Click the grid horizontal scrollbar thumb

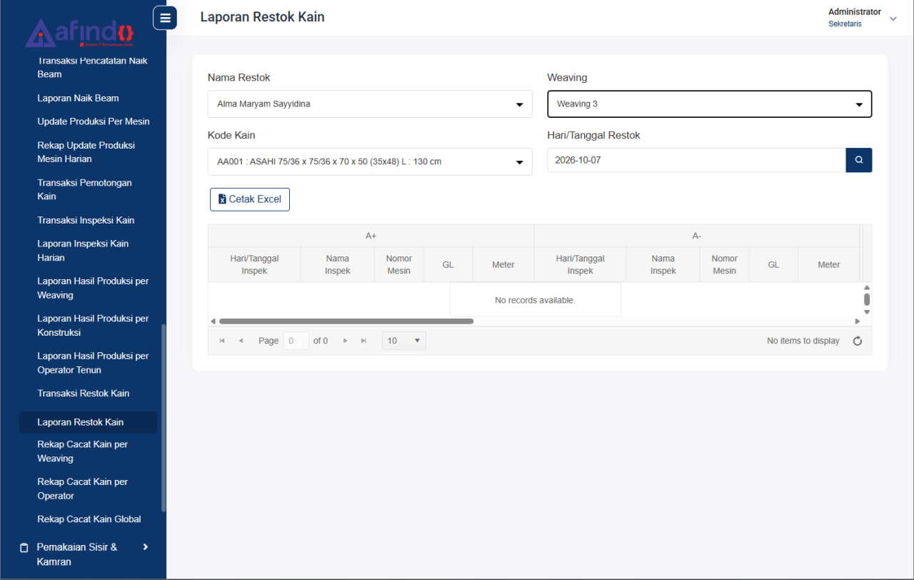pyautogui.click(x=346, y=321)
